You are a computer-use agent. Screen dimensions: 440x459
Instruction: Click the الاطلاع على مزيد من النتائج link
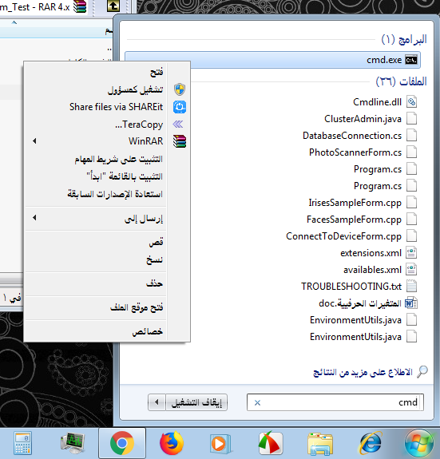coord(363,372)
